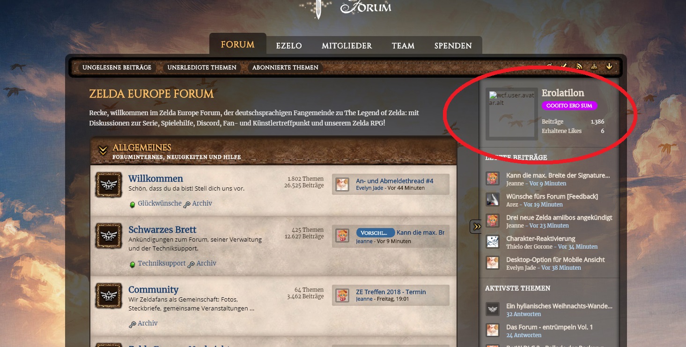Click the Abonnierte Themen button

pyautogui.click(x=285, y=67)
